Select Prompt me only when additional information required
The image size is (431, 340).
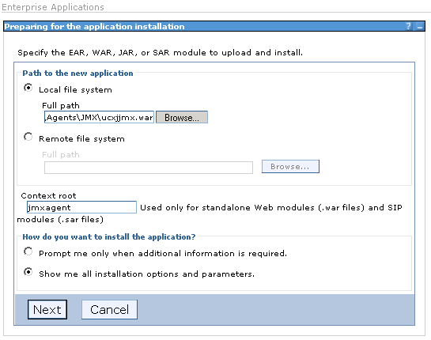point(28,251)
